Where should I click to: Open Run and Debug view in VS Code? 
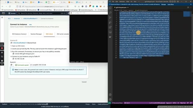pos(110,22)
